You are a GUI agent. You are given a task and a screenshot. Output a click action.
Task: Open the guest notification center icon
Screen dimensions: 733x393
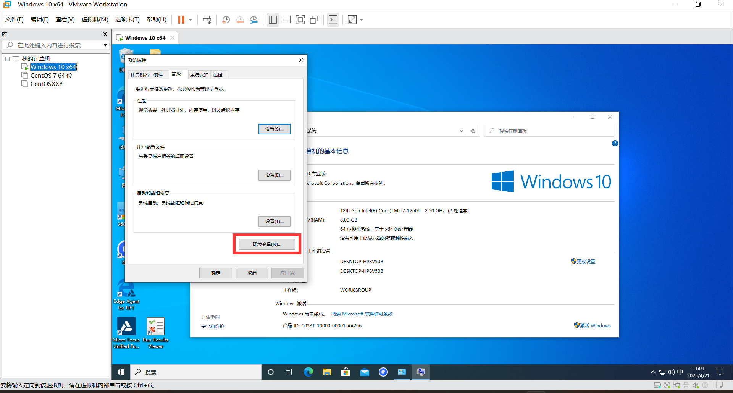tap(720, 372)
